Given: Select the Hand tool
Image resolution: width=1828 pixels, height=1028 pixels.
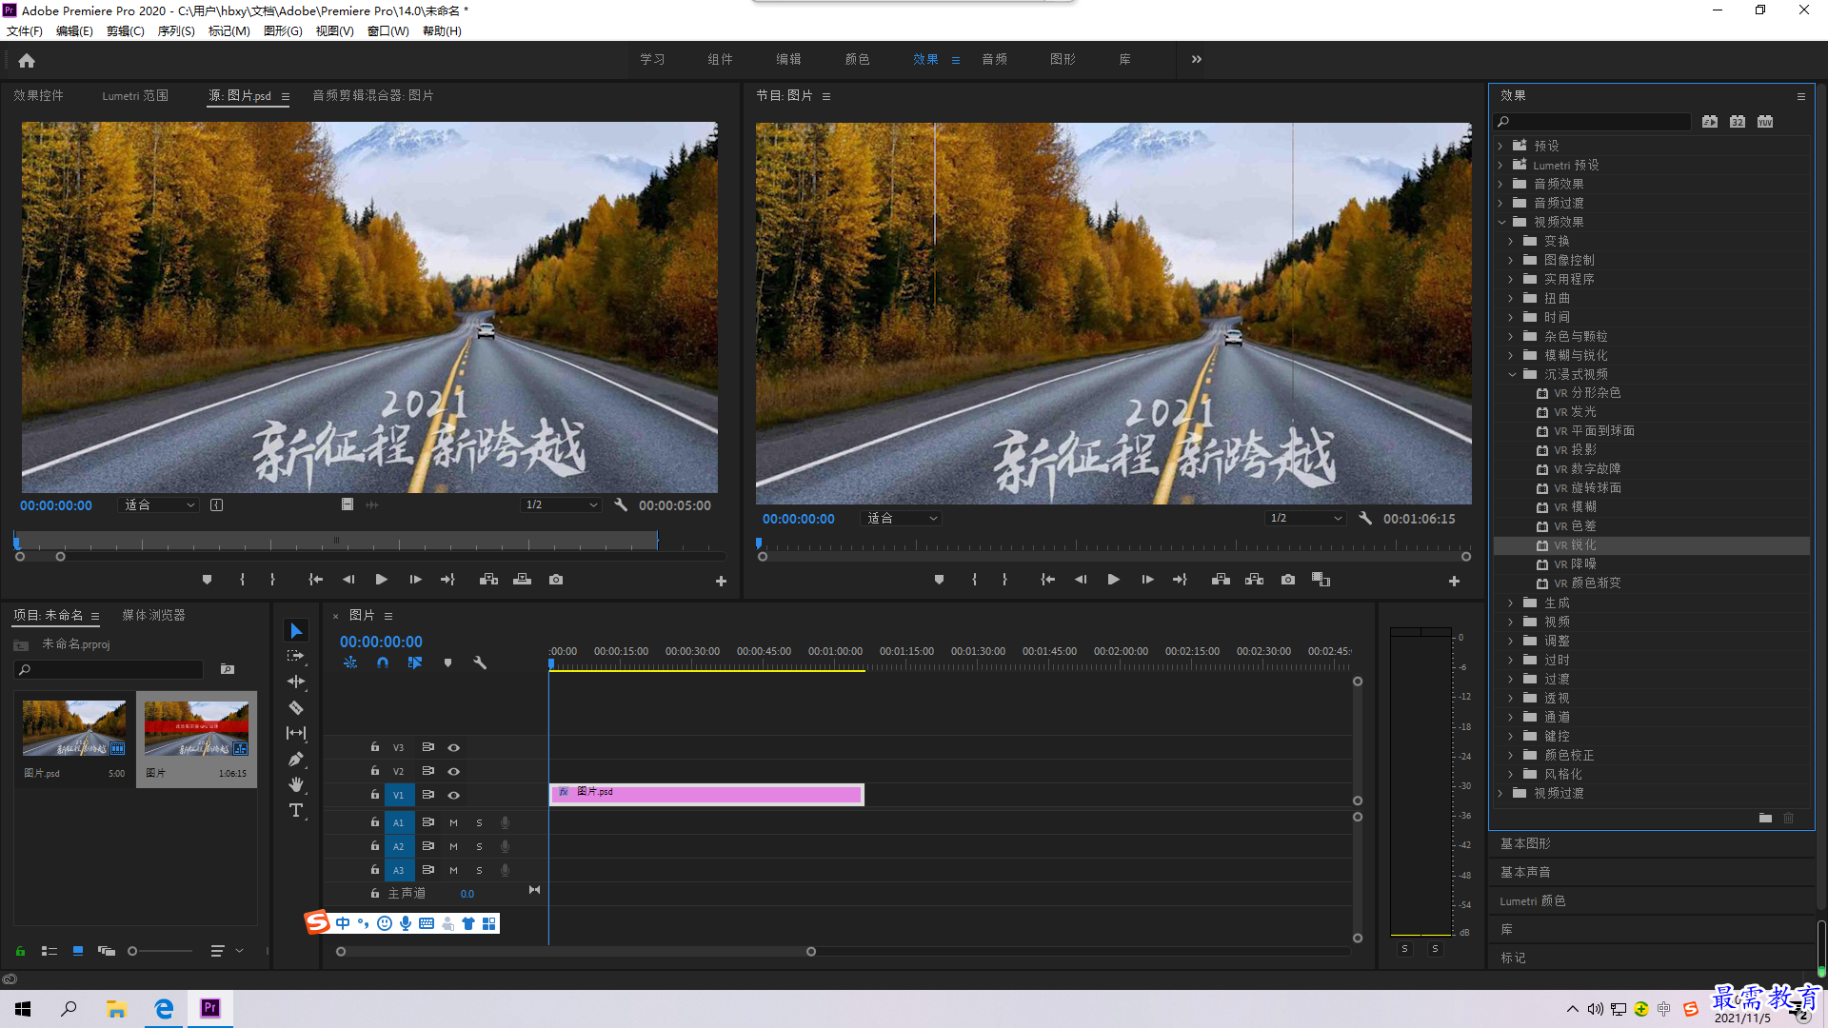Looking at the screenshot, I should 296,784.
